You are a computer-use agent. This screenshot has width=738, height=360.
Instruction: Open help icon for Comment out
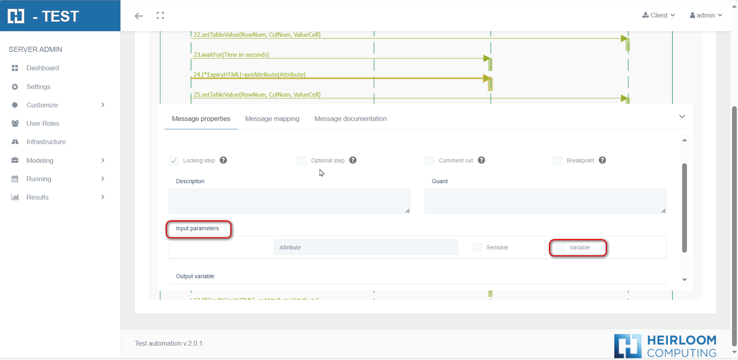pos(481,160)
